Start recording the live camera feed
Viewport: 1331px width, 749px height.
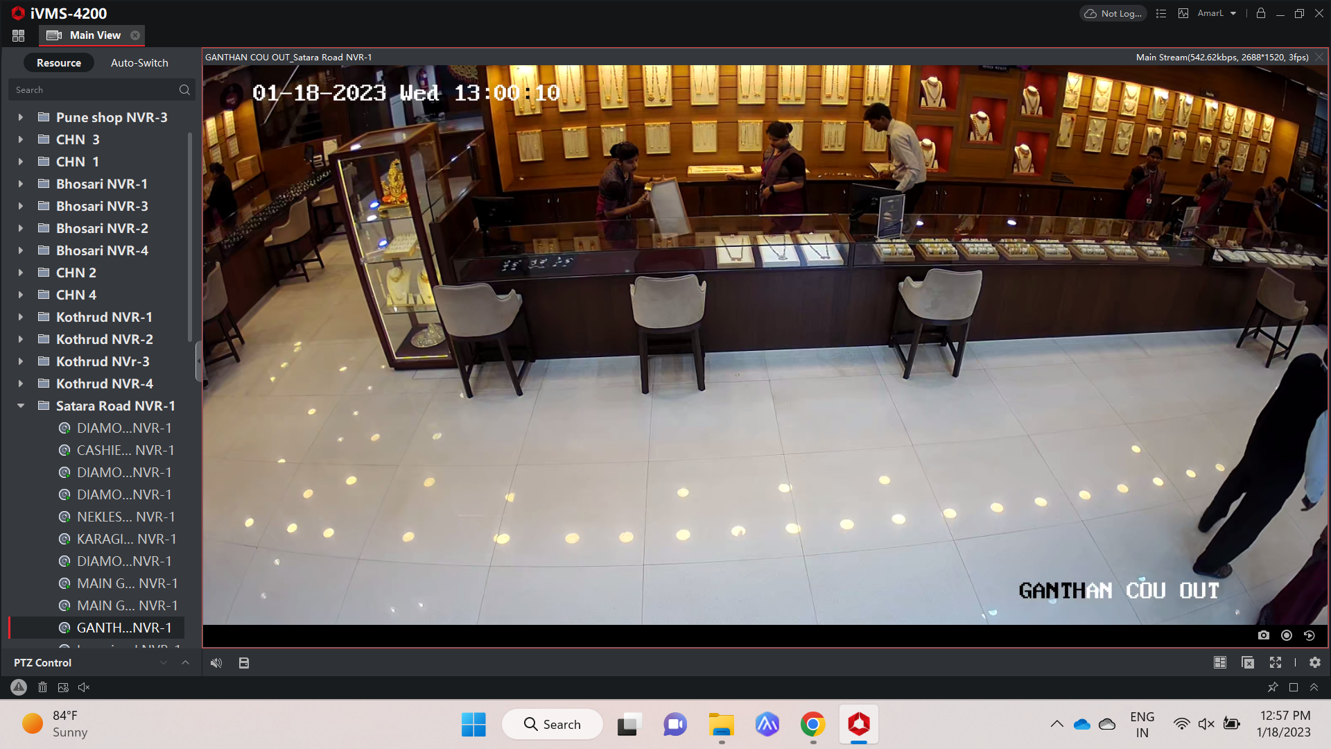tap(1287, 635)
